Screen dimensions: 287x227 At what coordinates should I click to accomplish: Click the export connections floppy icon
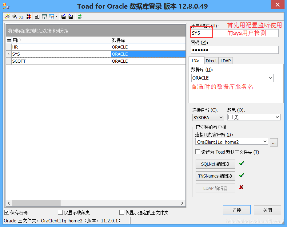tap(63, 17)
